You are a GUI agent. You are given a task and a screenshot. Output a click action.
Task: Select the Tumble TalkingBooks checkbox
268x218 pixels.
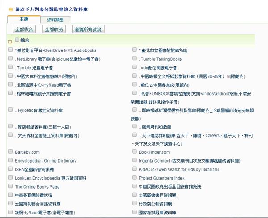pyautogui.click(x=134, y=59)
